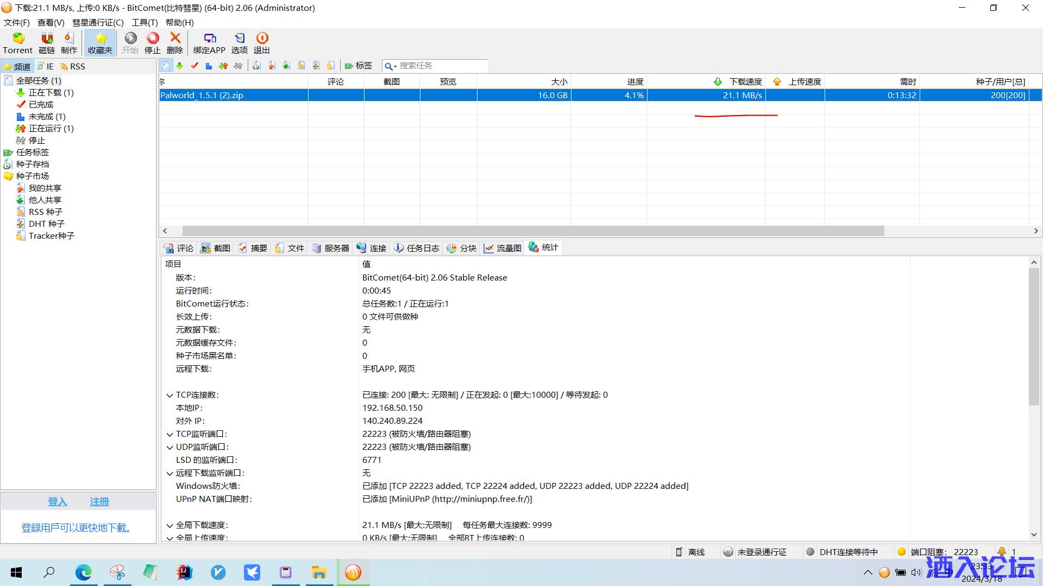
Task: Toggle the downloading filter green arrow
Action: coord(180,66)
